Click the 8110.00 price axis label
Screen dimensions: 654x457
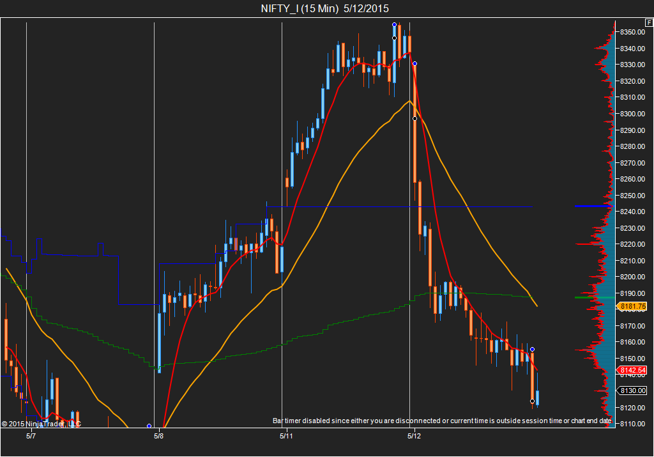[633, 424]
